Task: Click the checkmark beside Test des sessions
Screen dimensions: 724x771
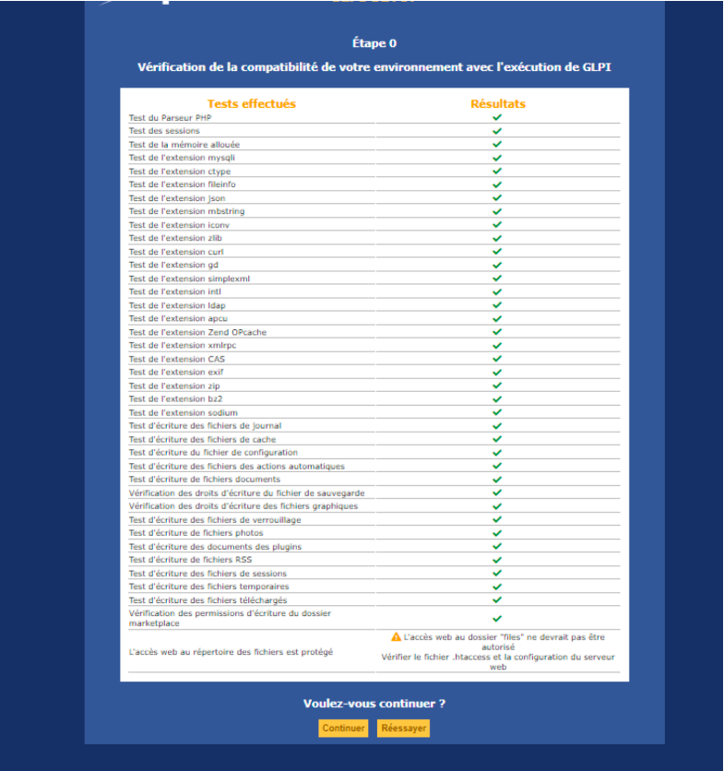Action: pos(497,131)
